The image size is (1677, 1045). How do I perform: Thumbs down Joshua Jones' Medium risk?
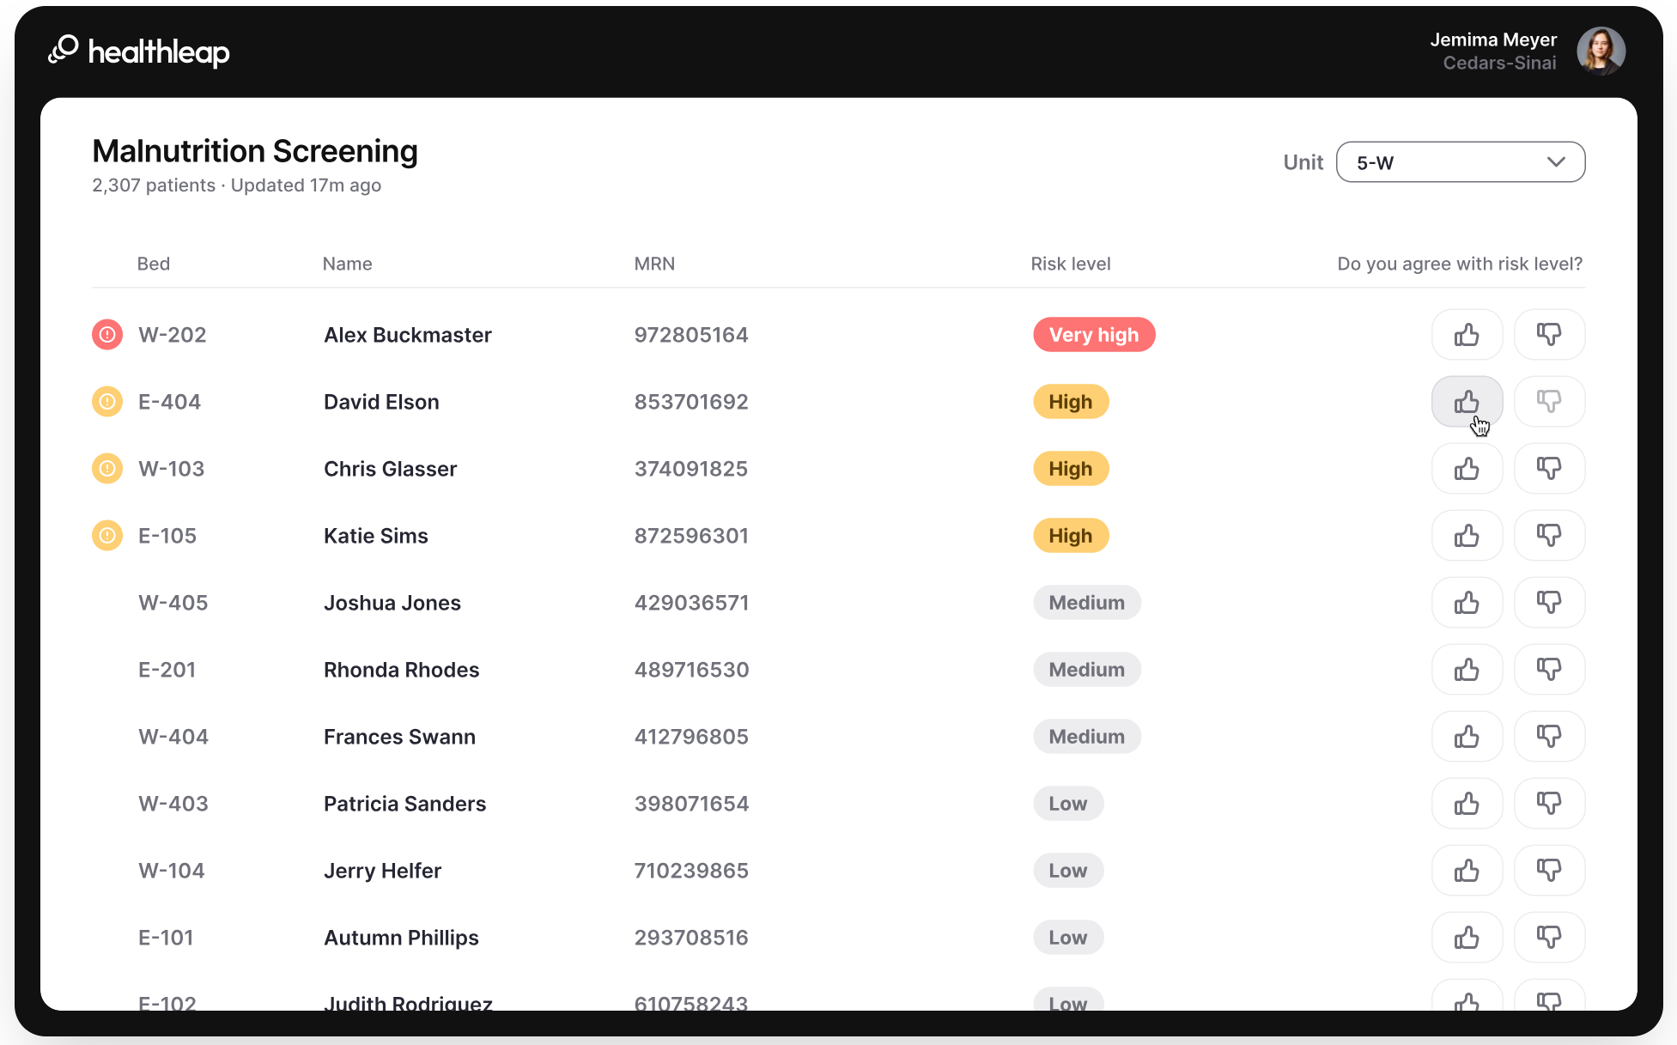click(x=1549, y=602)
